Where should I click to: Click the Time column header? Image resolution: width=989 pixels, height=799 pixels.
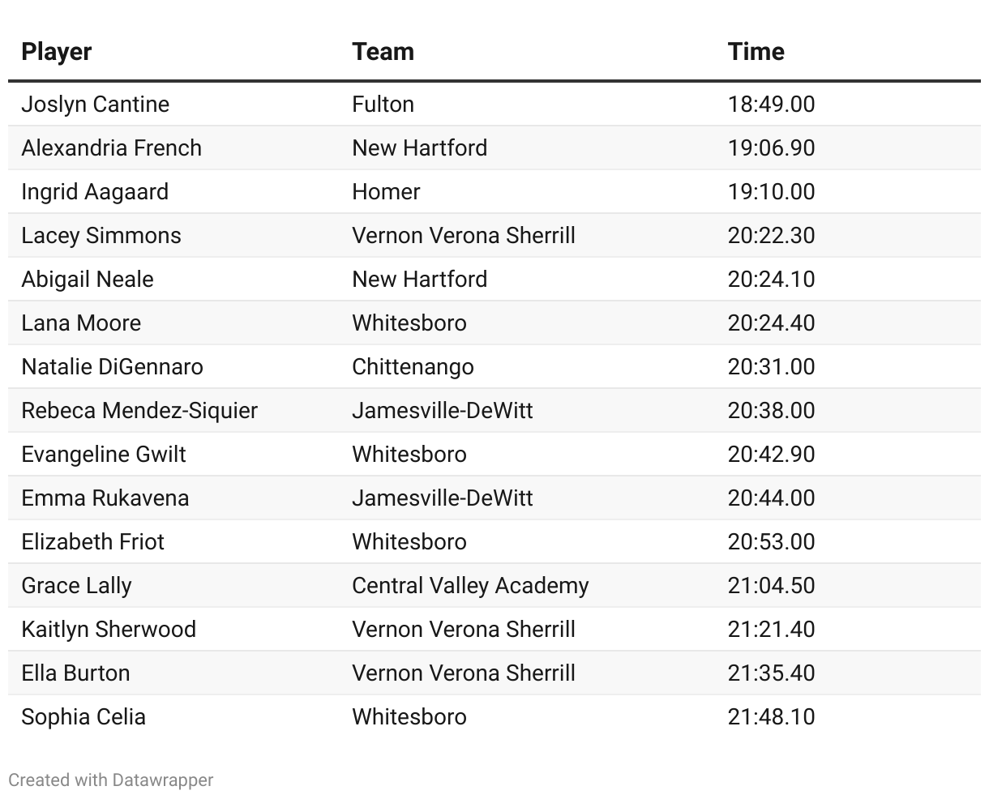[x=756, y=52]
